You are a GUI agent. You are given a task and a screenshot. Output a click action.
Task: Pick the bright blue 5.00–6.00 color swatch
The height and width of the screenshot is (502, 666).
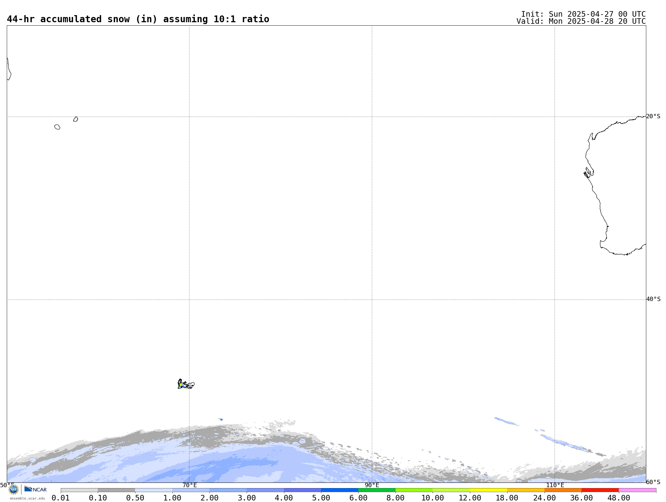340,490
